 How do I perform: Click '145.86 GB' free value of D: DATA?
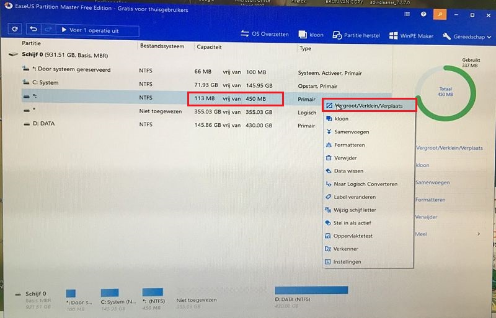coord(208,125)
